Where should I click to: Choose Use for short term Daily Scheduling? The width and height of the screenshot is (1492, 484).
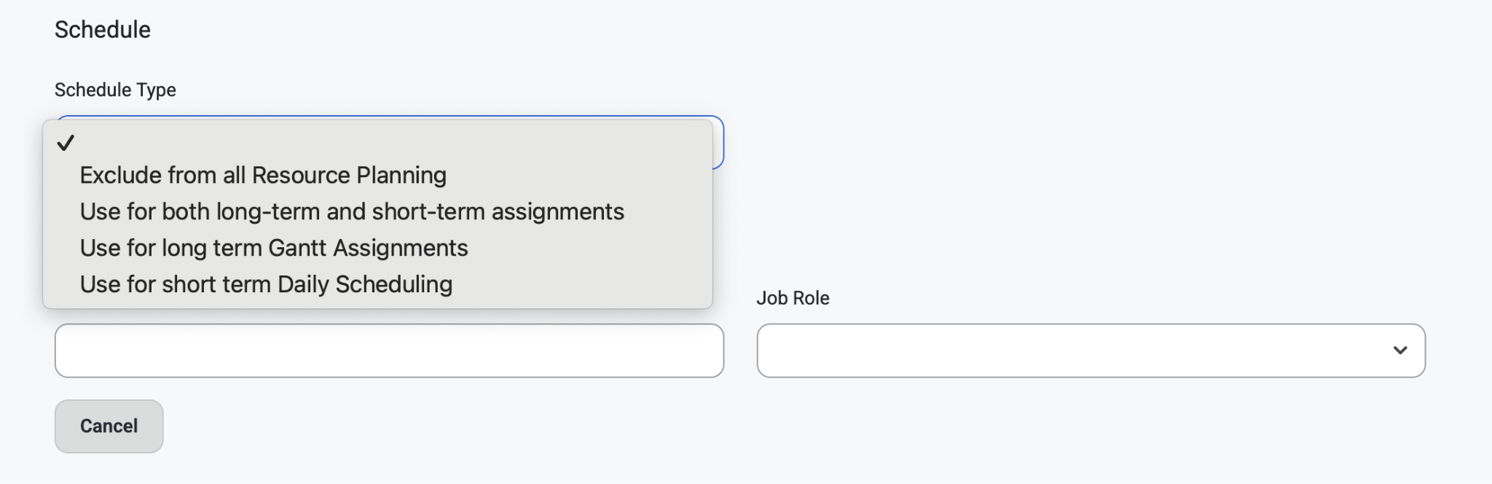[377, 285]
